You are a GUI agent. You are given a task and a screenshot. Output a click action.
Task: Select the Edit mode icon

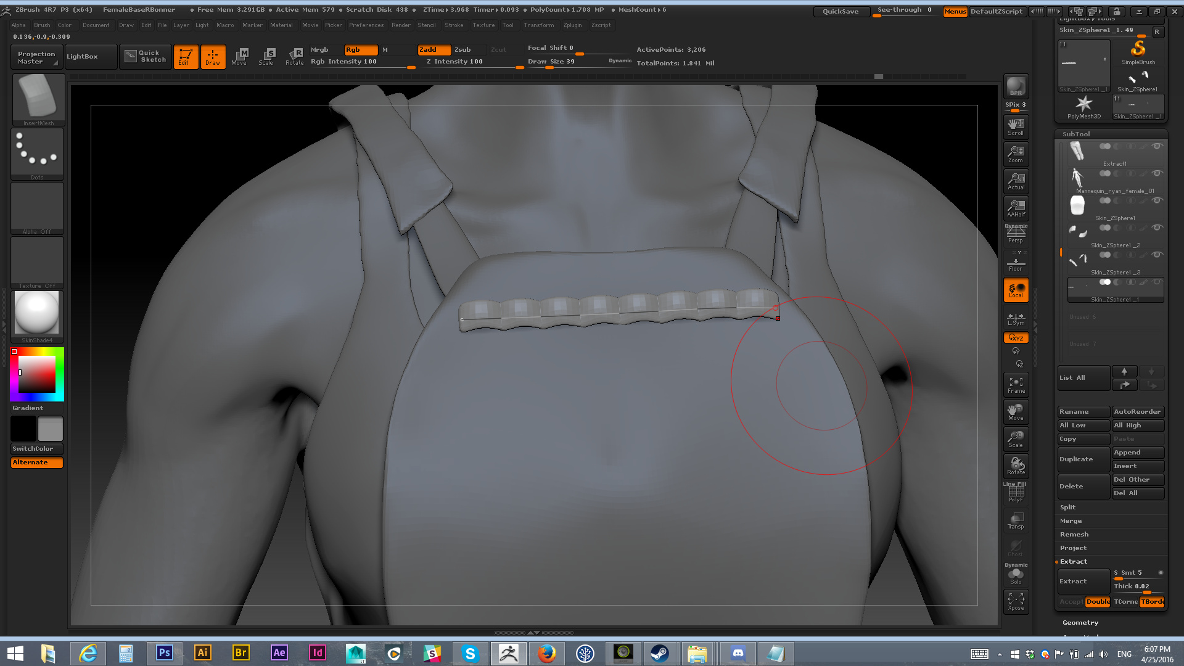[x=186, y=57]
